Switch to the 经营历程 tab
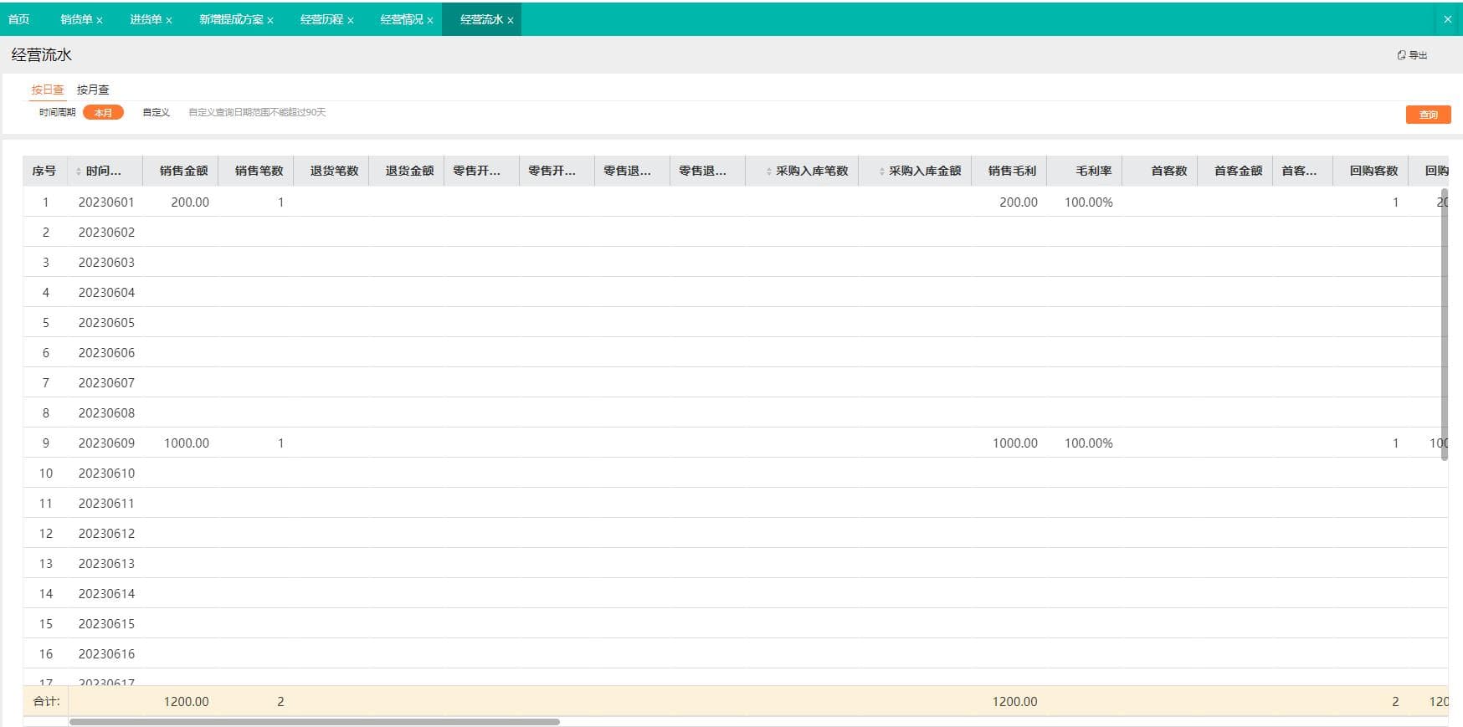The width and height of the screenshot is (1463, 727). 321,19
